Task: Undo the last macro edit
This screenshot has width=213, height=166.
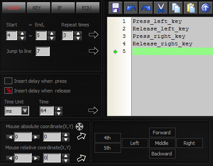Action: pyautogui.click(x=131, y=8)
